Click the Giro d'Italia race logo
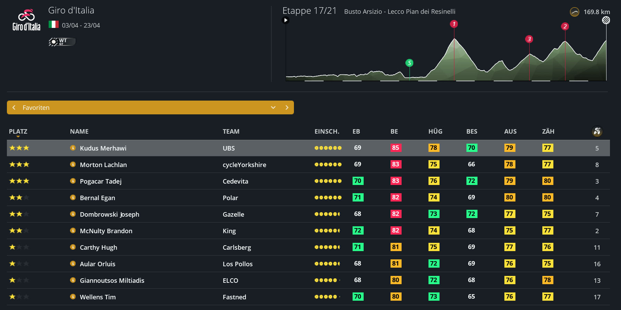 click(x=26, y=20)
